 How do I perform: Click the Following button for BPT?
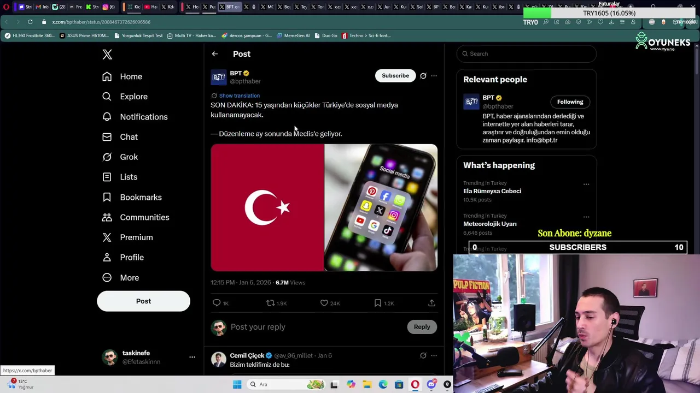pyautogui.click(x=570, y=102)
